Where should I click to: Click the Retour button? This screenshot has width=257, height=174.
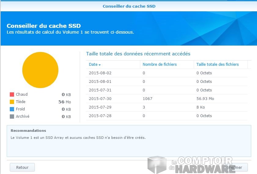22,167
